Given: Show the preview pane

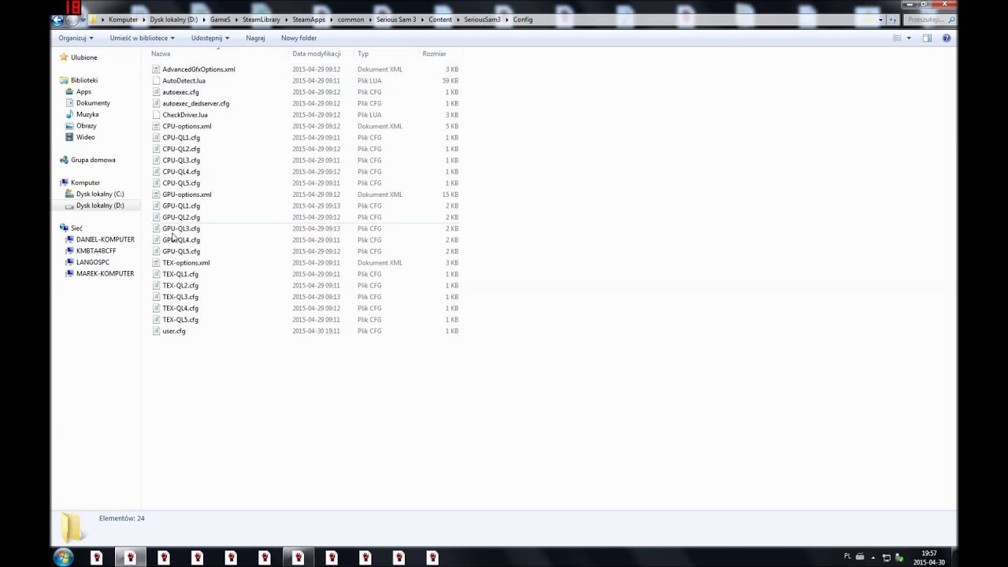Looking at the screenshot, I should (x=927, y=38).
